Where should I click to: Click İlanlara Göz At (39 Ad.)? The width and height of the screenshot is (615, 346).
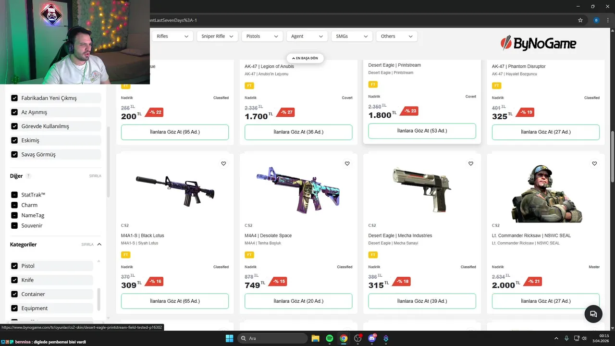(422, 301)
